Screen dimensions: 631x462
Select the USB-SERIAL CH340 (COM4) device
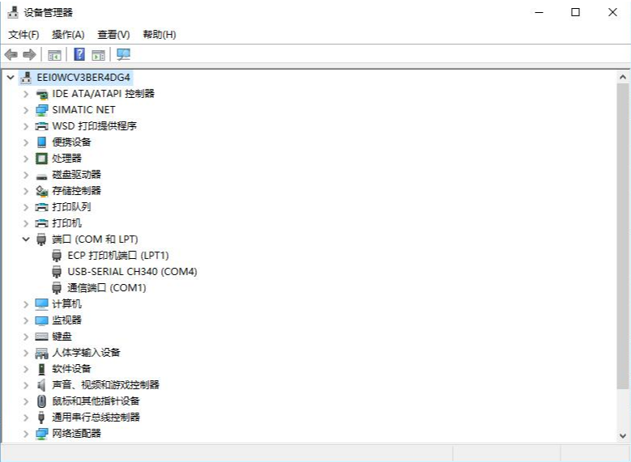132,271
